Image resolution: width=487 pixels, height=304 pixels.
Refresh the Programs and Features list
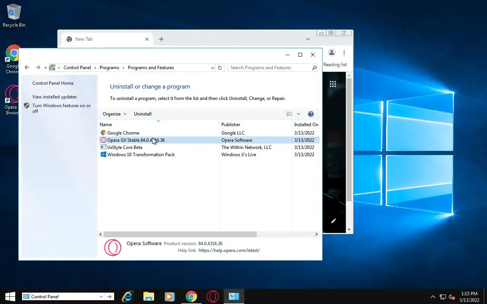[x=220, y=68]
